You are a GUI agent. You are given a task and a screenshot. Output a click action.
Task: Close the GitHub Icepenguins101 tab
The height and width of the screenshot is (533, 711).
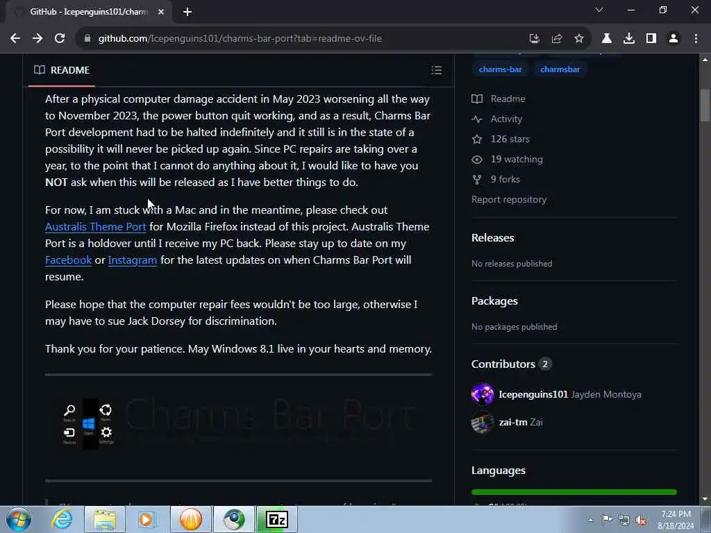(x=161, y=12)
